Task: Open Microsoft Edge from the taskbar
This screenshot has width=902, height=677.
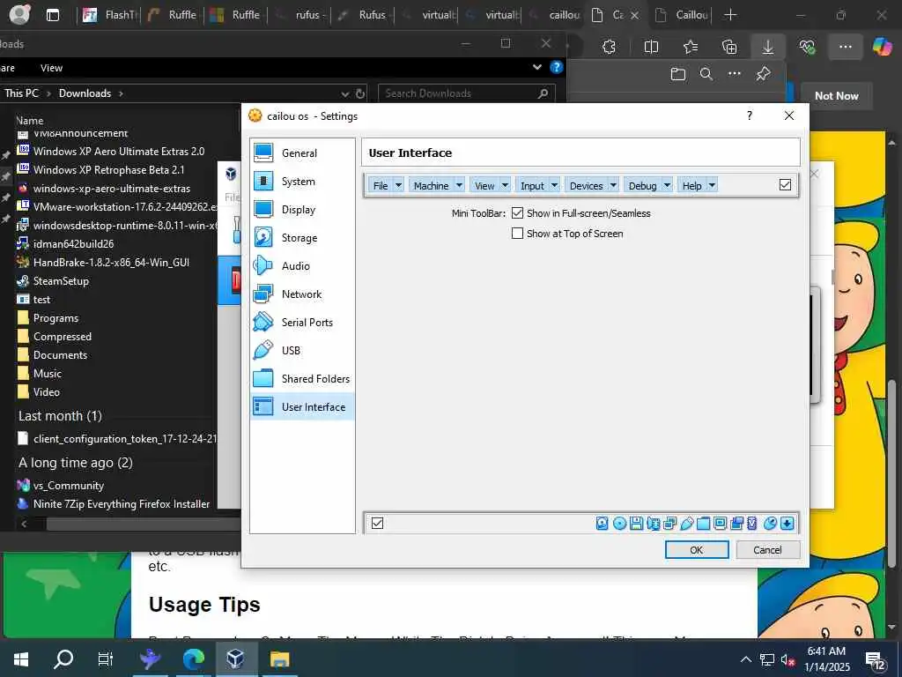Action: tap(193, 658)
